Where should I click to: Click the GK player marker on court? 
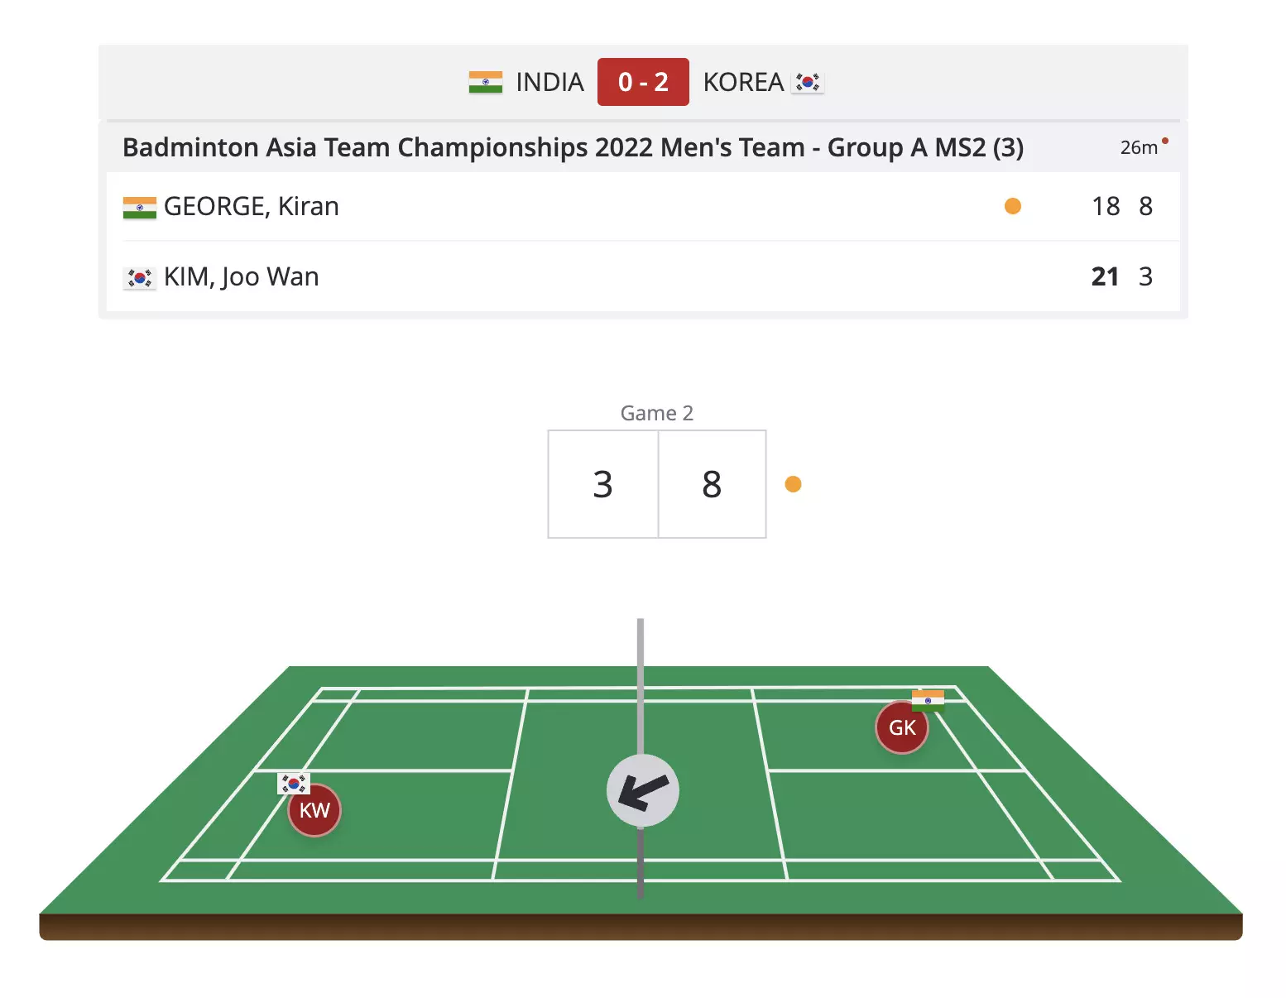tap(902, 727)
